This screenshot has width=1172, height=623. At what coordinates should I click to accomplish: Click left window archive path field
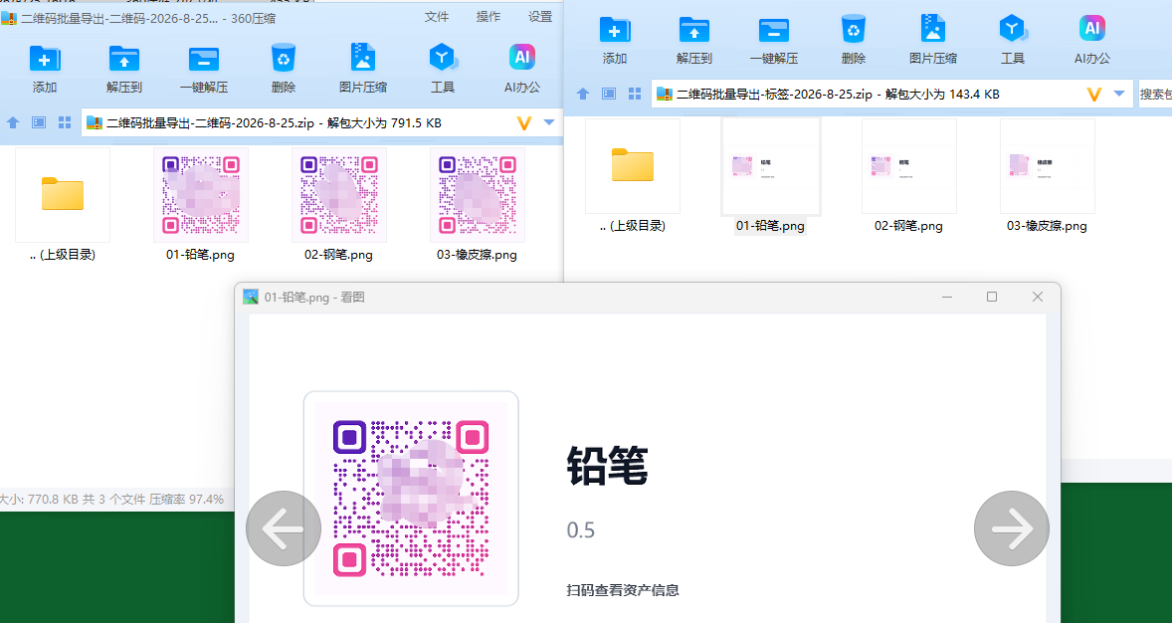pos(321,122)
